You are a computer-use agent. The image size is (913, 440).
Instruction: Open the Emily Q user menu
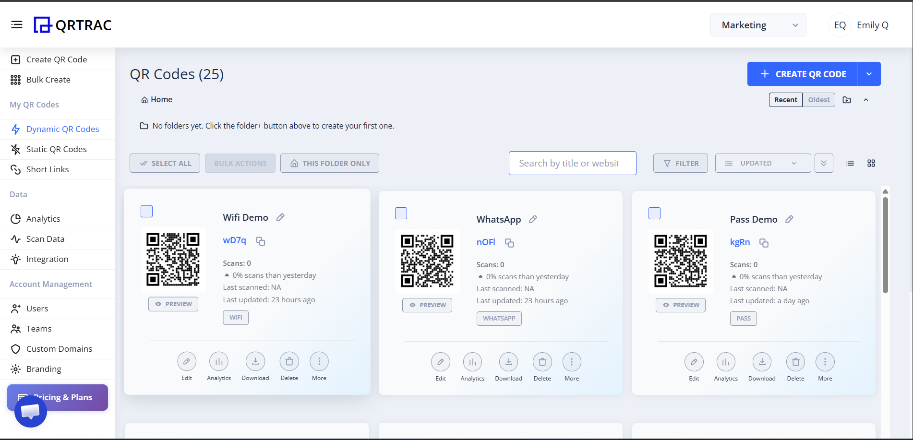[859, 25]
